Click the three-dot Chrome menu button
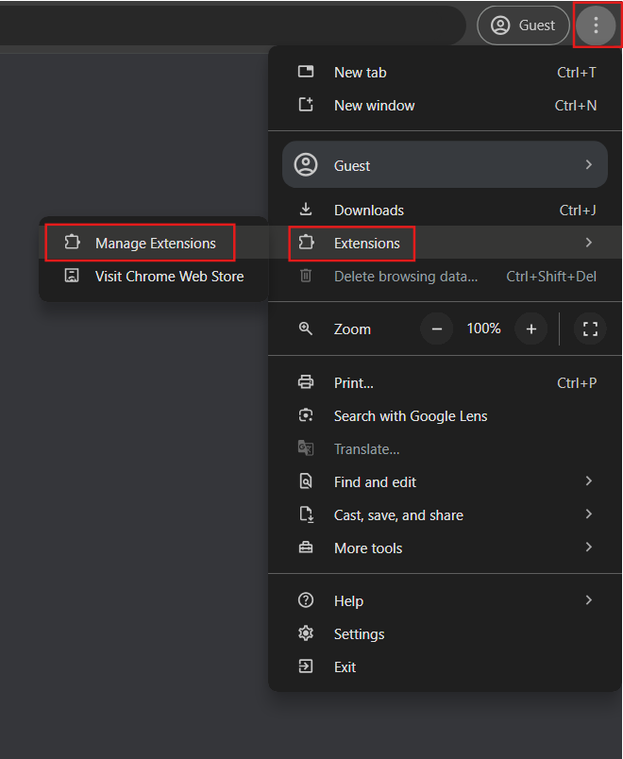The image size is (623, 759). (596, 25)
